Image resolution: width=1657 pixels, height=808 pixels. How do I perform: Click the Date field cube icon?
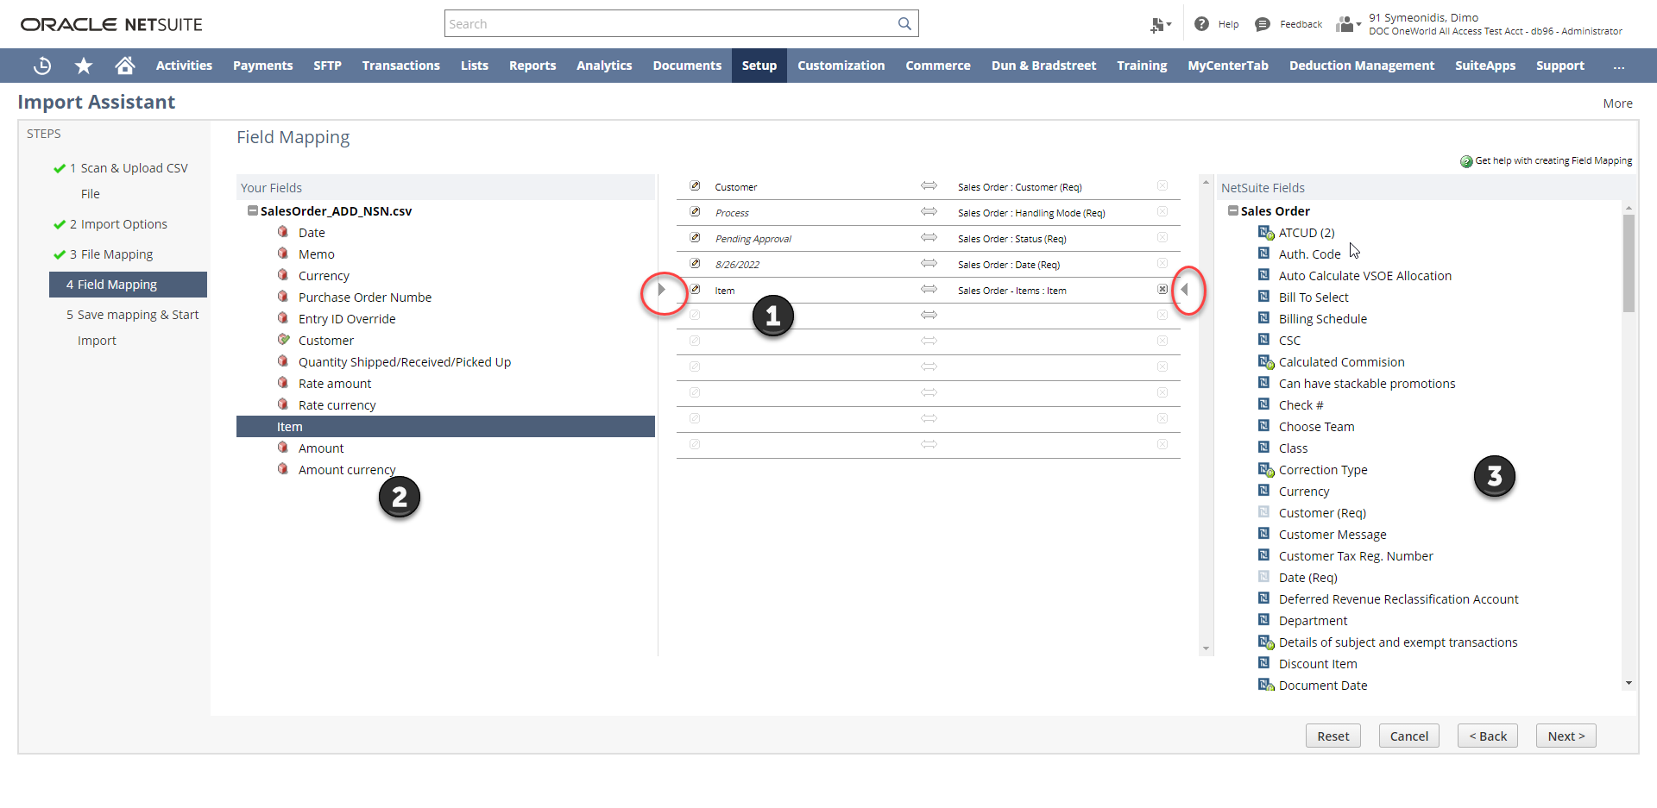tap(283, 232)
